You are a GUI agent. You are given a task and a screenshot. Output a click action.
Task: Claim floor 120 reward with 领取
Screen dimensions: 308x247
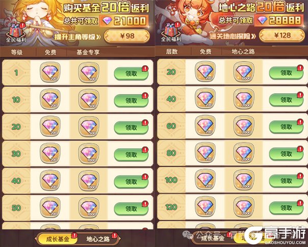(x=286, y=208)
